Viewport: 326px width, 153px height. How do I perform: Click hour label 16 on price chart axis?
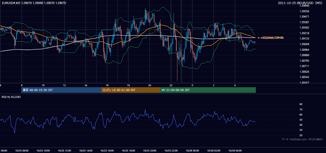pos(107,85)
